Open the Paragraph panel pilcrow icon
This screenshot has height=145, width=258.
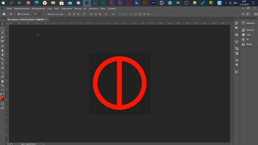pos(237,65)
